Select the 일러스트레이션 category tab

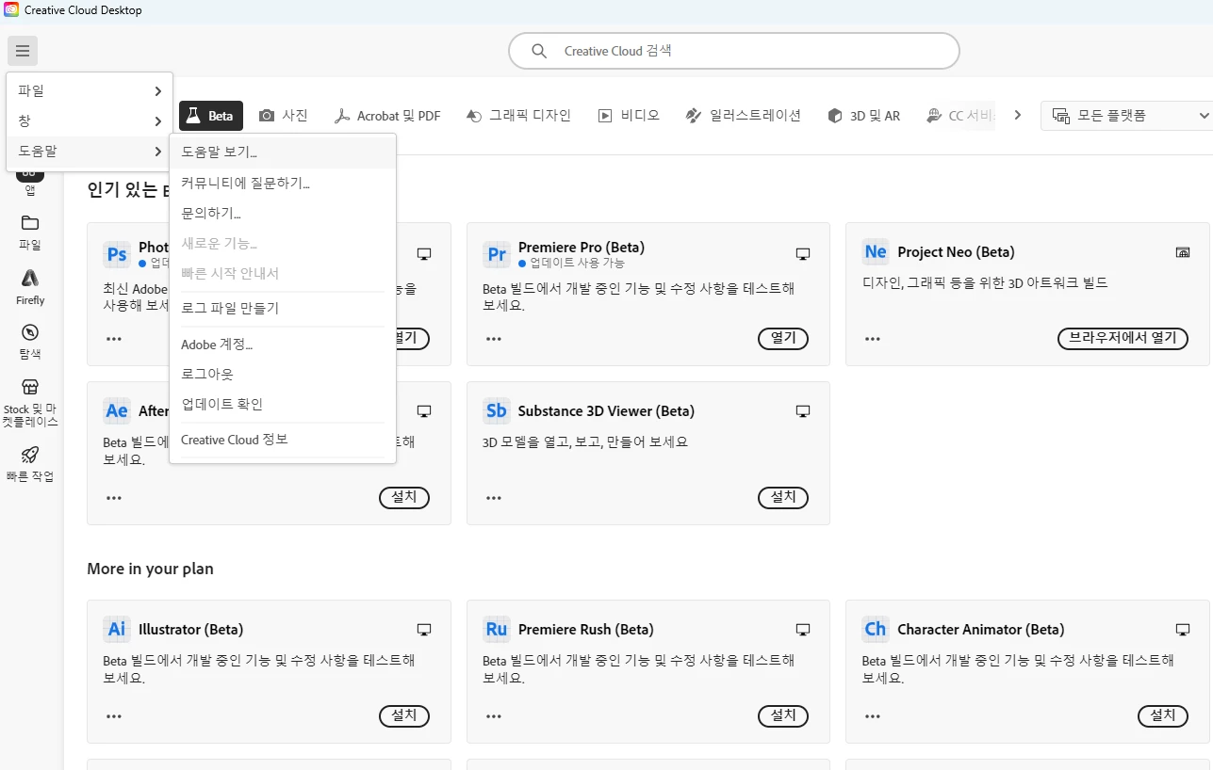pyautogui.click(x=743, y=116)
